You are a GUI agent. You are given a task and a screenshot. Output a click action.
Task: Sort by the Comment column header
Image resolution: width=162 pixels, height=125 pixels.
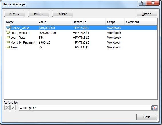[x=141, y=22]
